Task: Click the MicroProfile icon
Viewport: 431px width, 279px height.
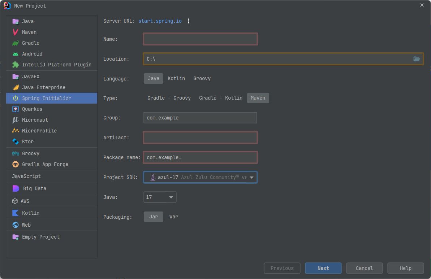Action: point(16,131)
